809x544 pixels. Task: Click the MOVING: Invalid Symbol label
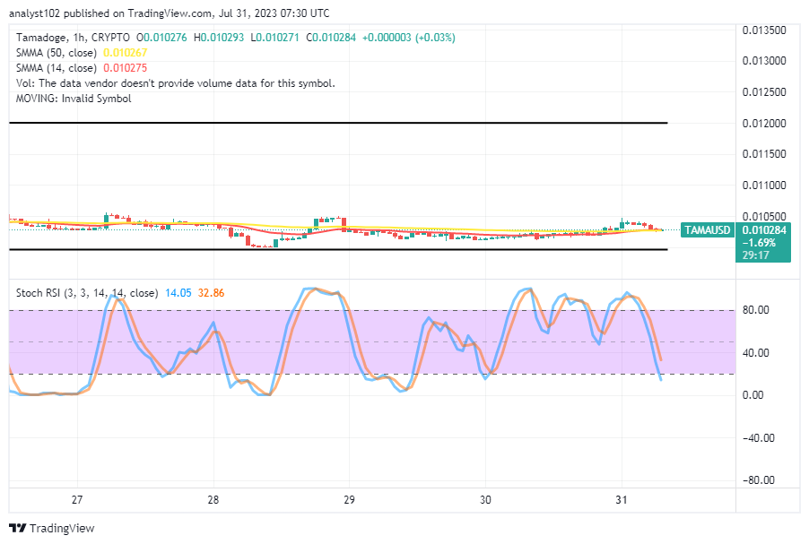pos(74,99)
